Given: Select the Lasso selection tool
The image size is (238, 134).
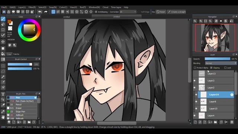Looking at the screenshot, I should (3, 71).
